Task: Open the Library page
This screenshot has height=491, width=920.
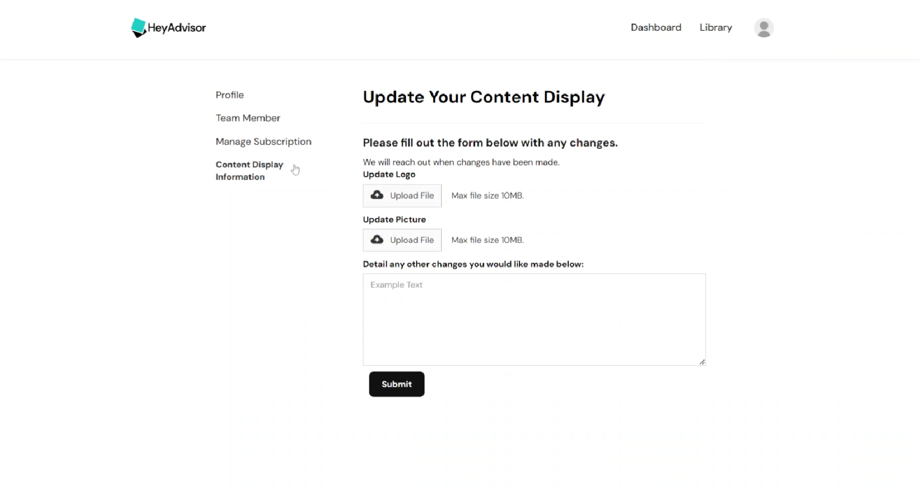Action: click(x=715, y=27)
